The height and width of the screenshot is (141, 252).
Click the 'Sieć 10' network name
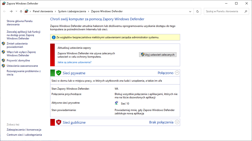coord(125,104)
